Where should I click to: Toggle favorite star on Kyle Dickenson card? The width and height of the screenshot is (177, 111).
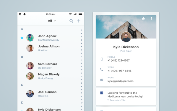click(143, 19)
